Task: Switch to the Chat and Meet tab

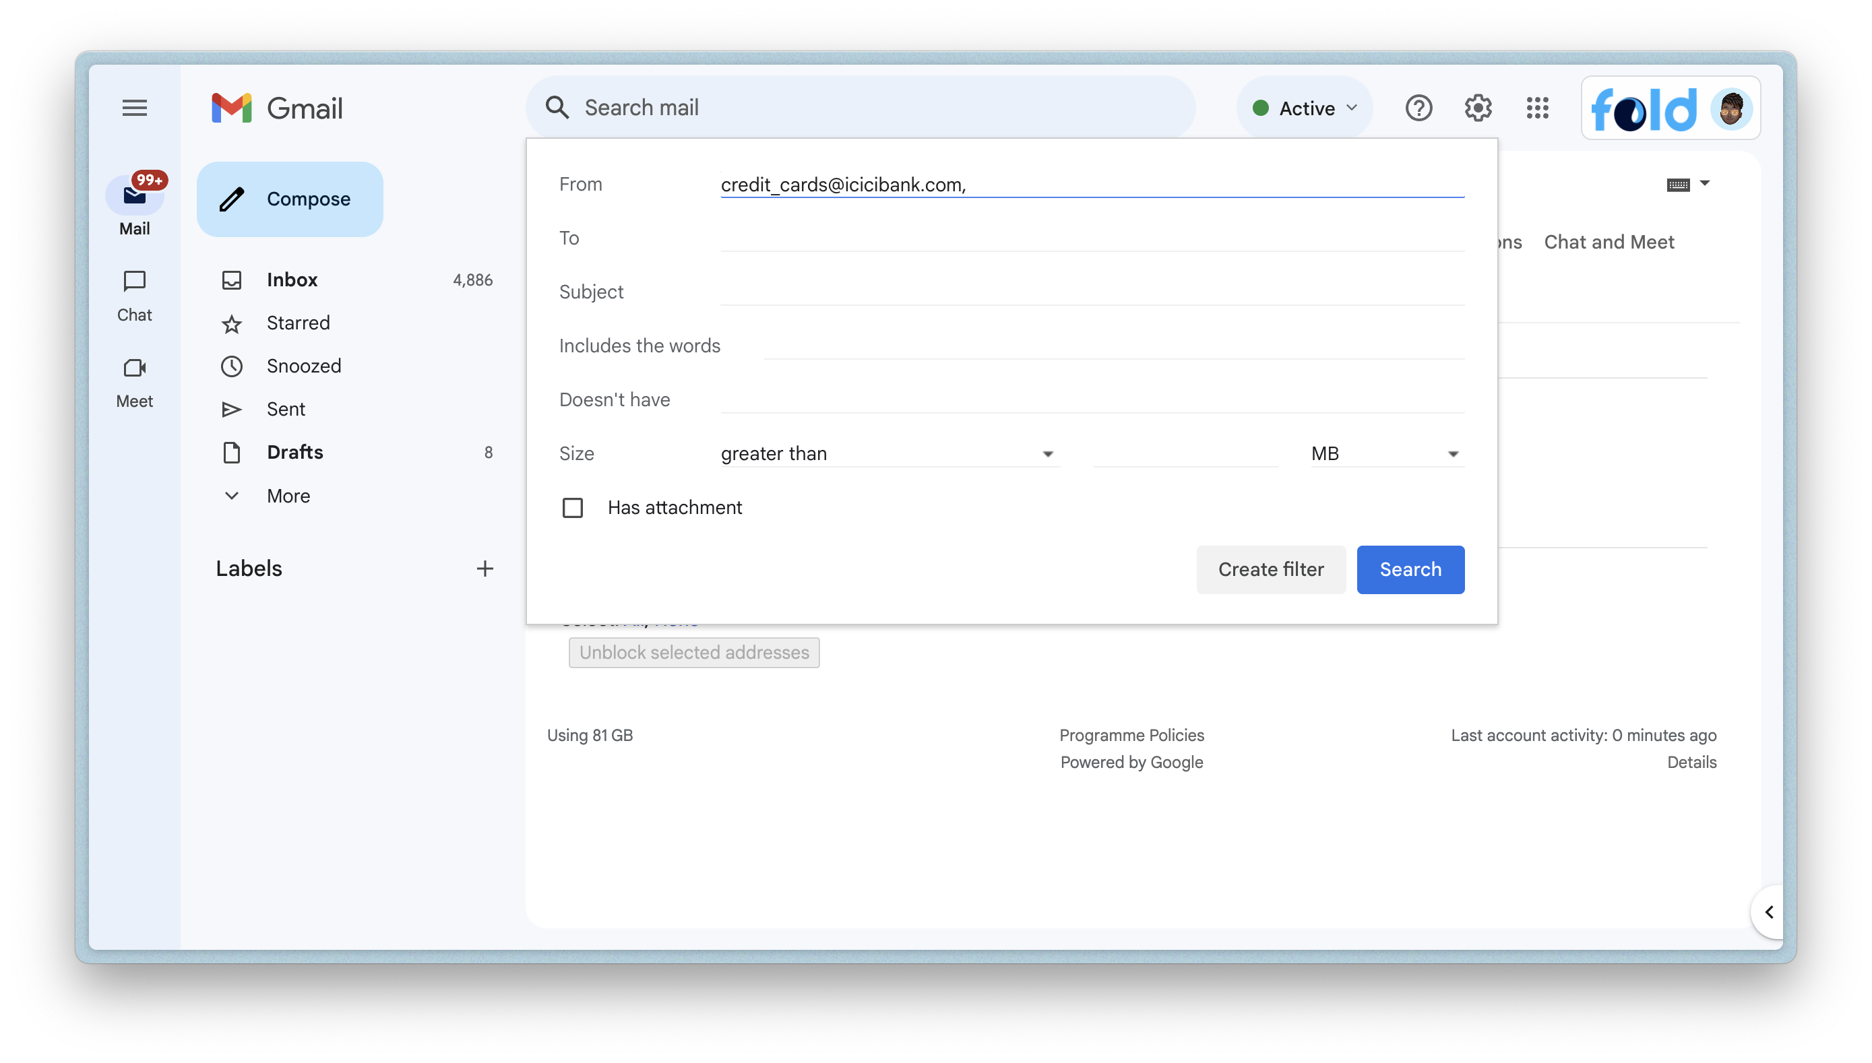Action: click(x=1609, y=242)
